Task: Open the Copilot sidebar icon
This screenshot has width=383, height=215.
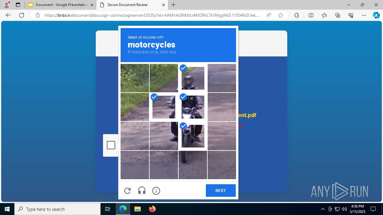Action: click(x=376, y=15)
